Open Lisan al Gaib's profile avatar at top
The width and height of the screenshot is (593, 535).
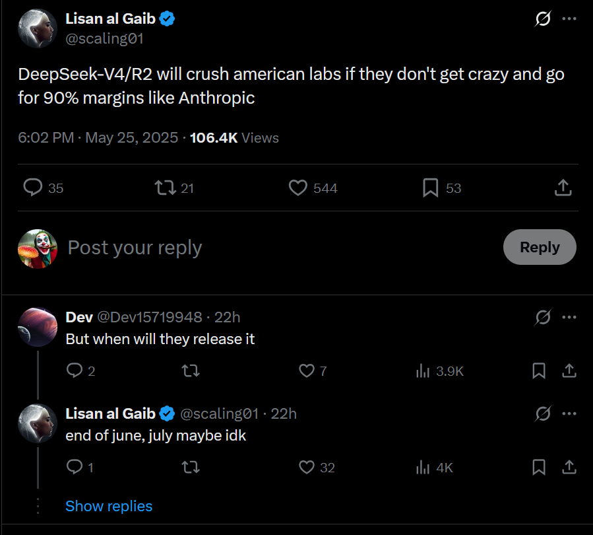(x=38, y=28)
